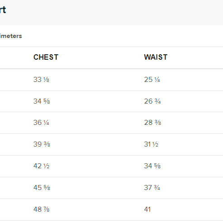
Task: Select chest value 34 ⅝
Action: click(42, 101)
